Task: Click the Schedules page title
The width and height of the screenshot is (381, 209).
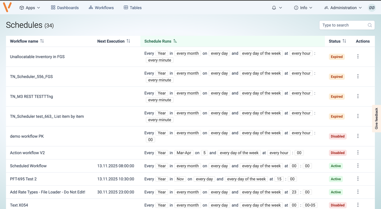Action: pos(24,25)
